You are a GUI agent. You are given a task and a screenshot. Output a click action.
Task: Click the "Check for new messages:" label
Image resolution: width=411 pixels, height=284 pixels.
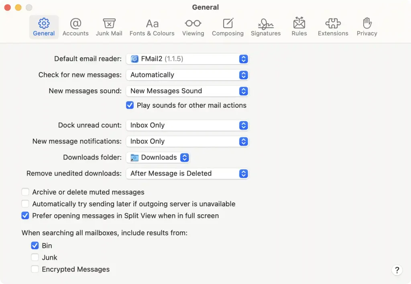pyautogui.click(x=80, y=75)
